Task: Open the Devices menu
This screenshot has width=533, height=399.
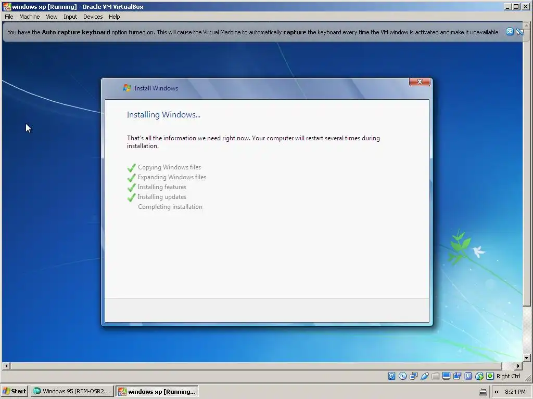Action: coord(93,17)
